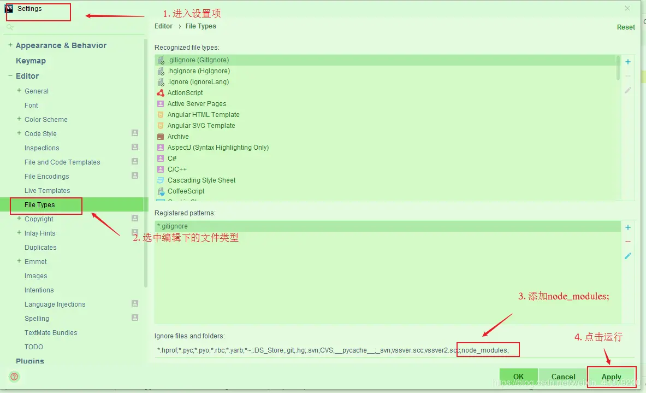Click the help question mark icon
This screenshot has height=393, width=646.
pos(14,377)
